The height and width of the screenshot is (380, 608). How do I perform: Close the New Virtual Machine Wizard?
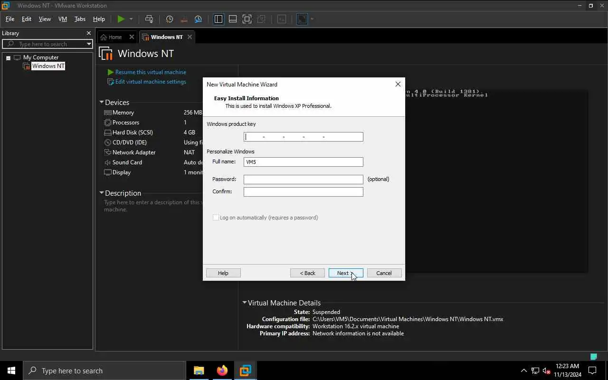pos(398,84)
